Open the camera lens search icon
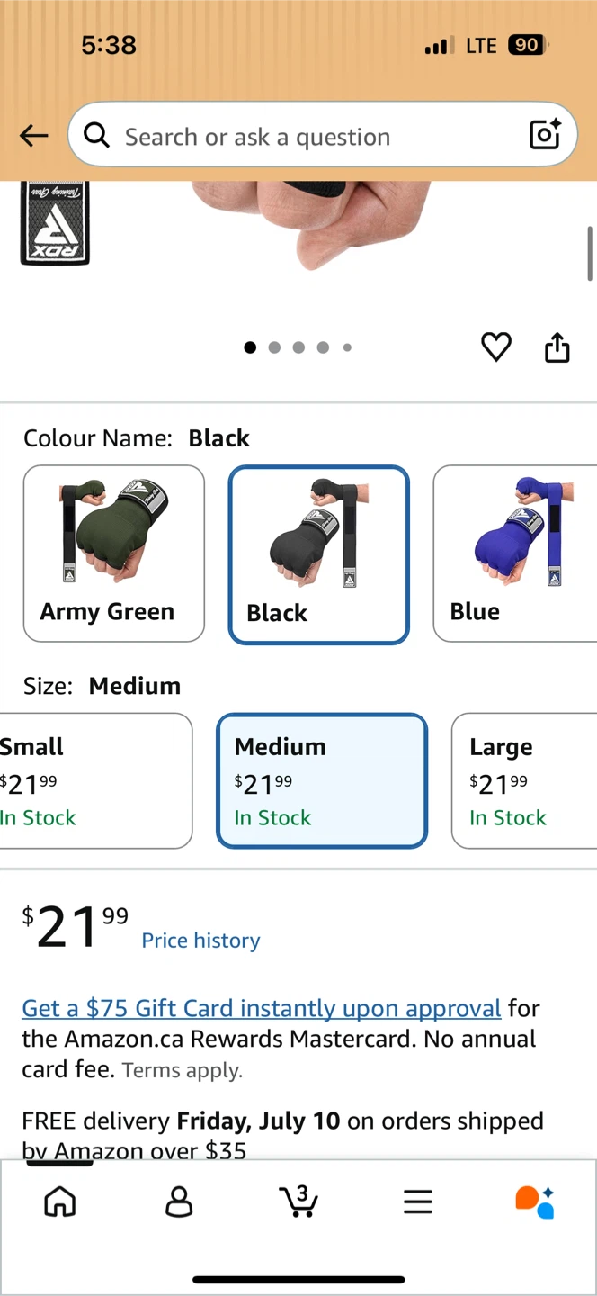This screenshot has height=1296, width=597. point(545,135)
